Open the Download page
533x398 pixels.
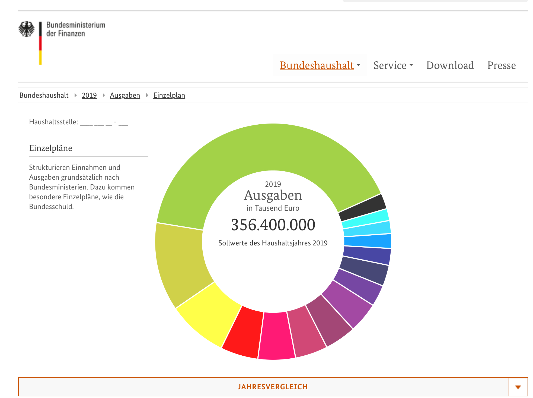click(450, 65)
